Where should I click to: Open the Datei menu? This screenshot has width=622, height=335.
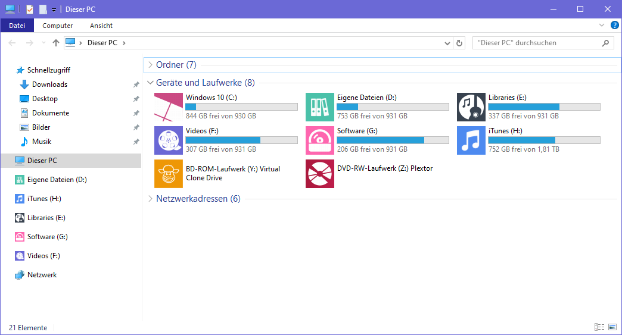(17, 26)
